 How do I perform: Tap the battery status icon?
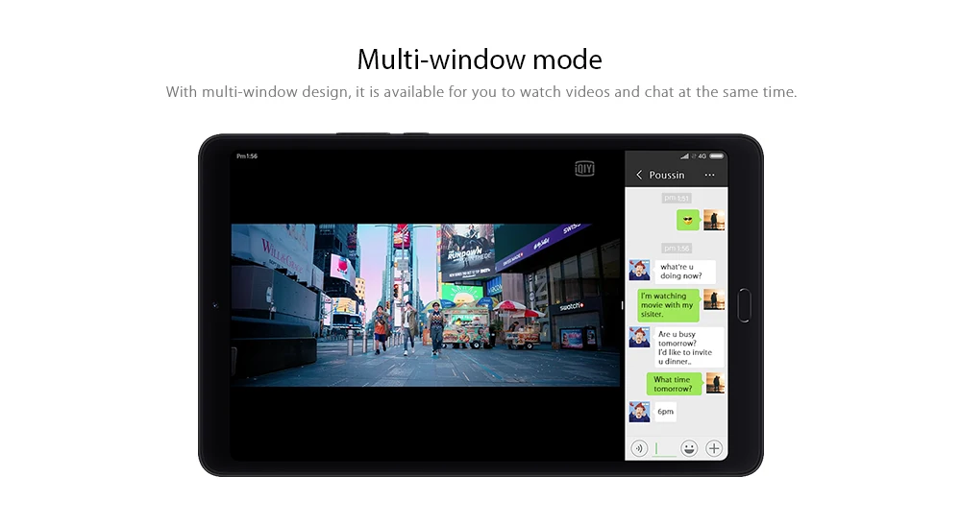pyautogui.click(x=717, y=156)
